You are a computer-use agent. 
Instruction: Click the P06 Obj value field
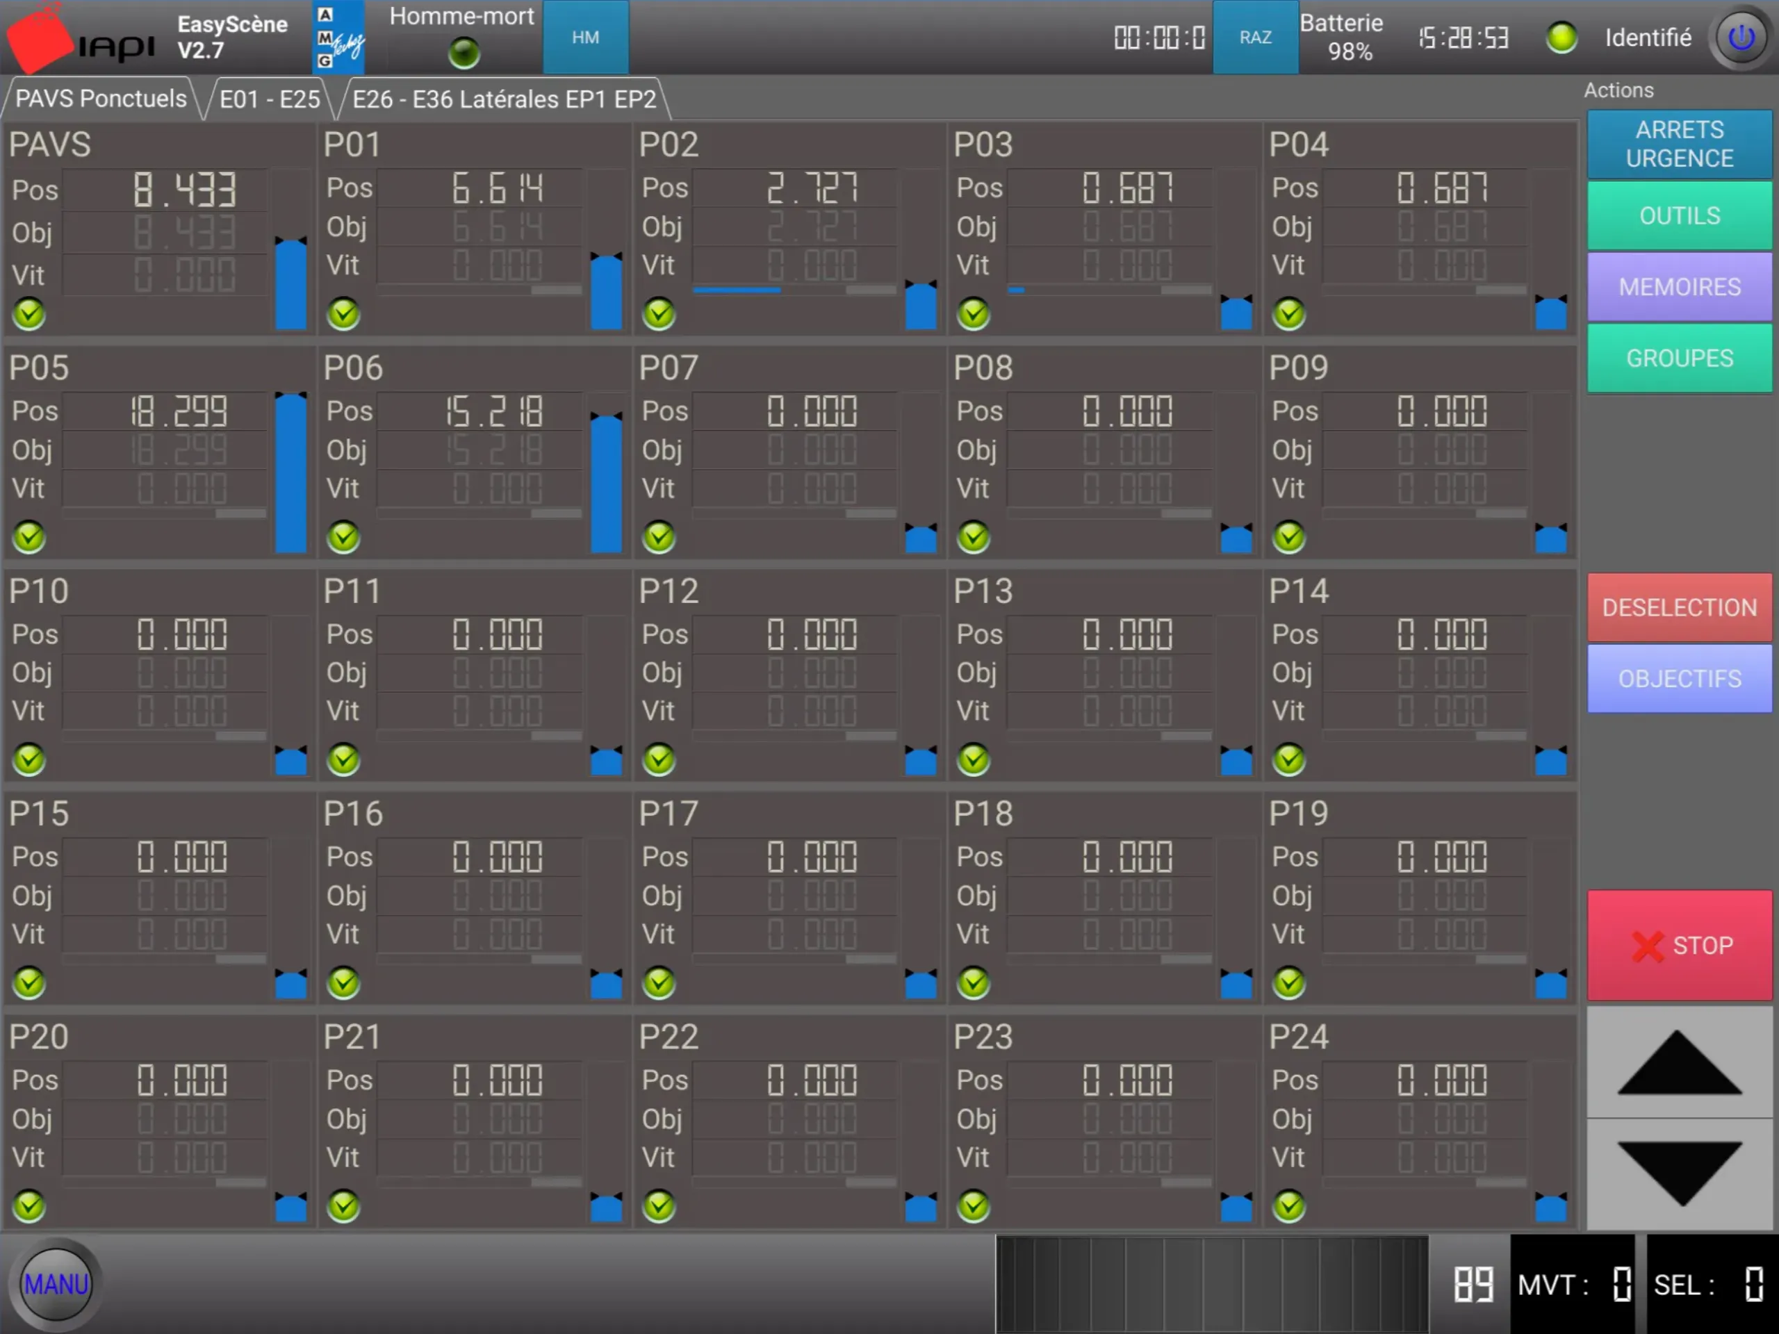[481, 450]
